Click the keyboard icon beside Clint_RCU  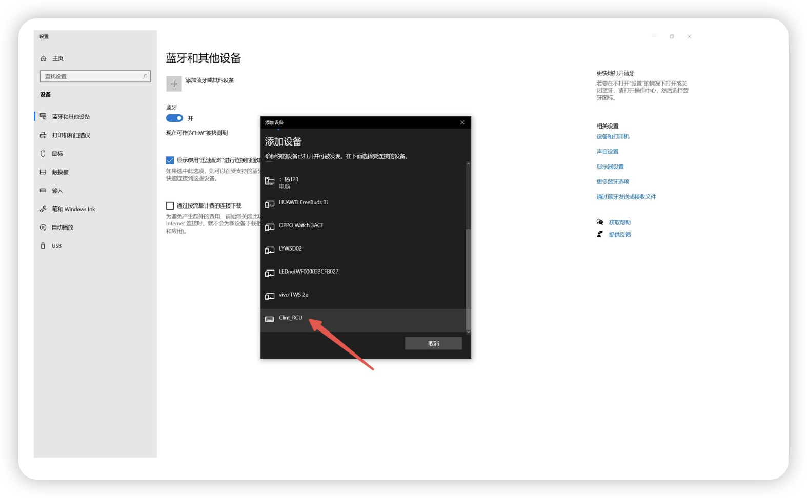[x=270, y=319]
